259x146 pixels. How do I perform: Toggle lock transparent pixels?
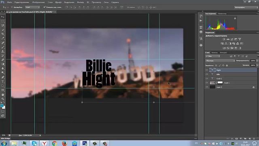coord(216,65)
